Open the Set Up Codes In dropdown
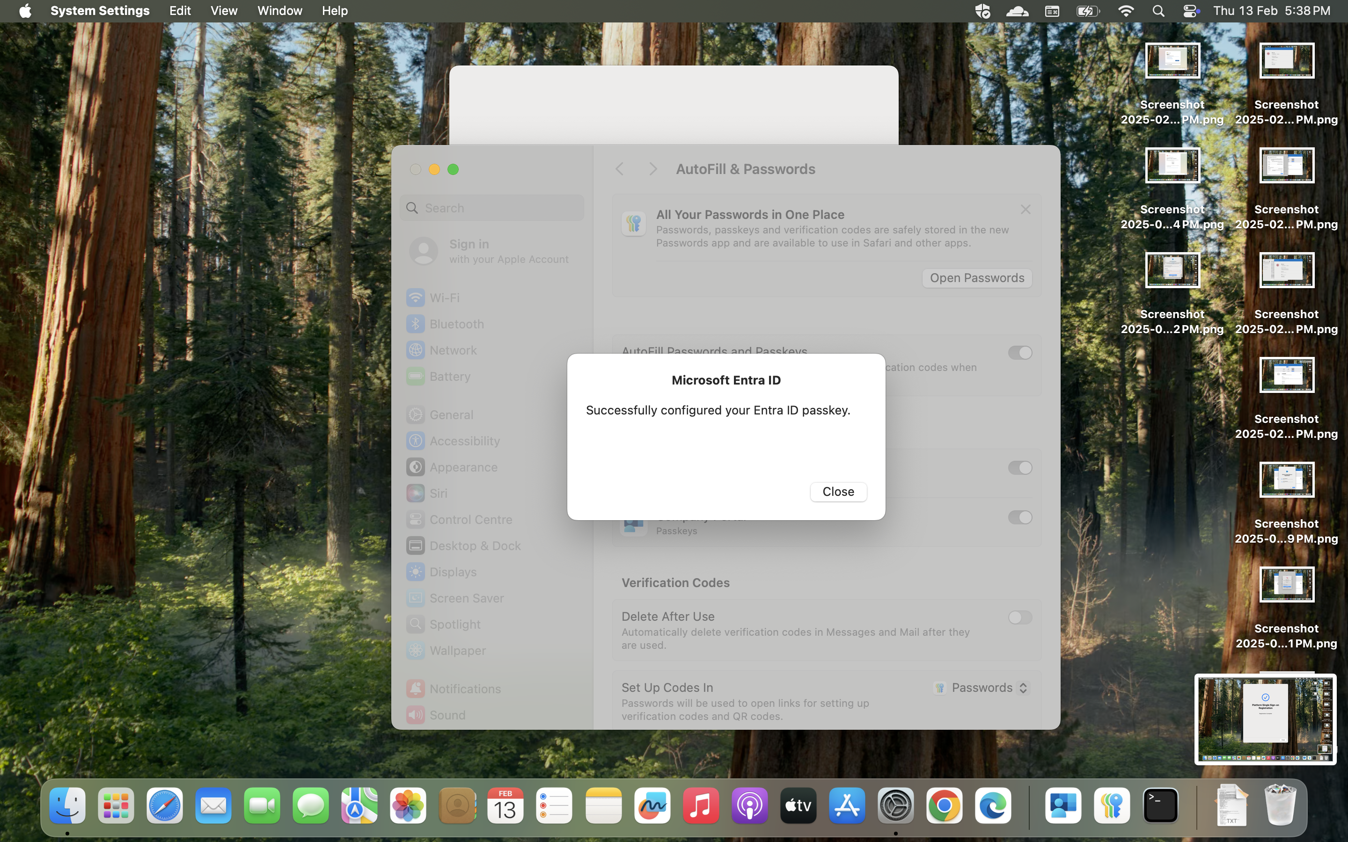The height and width of the screenshot is (842, 1348). pos(982,688)
